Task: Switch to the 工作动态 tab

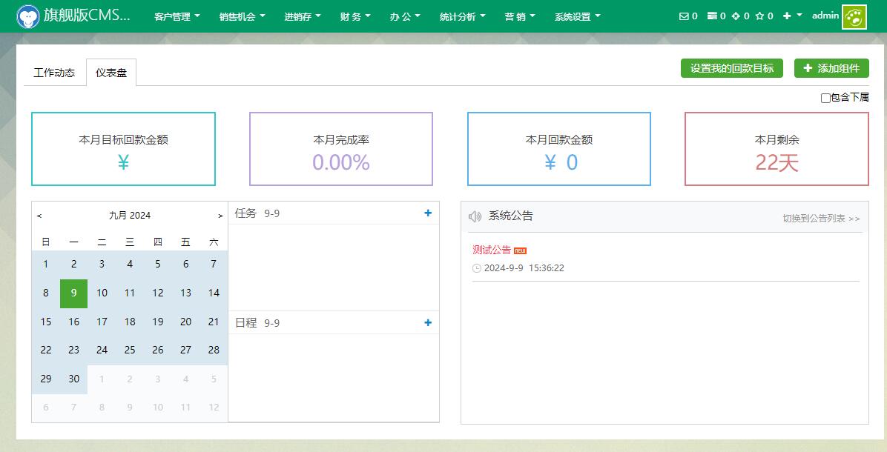Action: [x=54, y=73]
